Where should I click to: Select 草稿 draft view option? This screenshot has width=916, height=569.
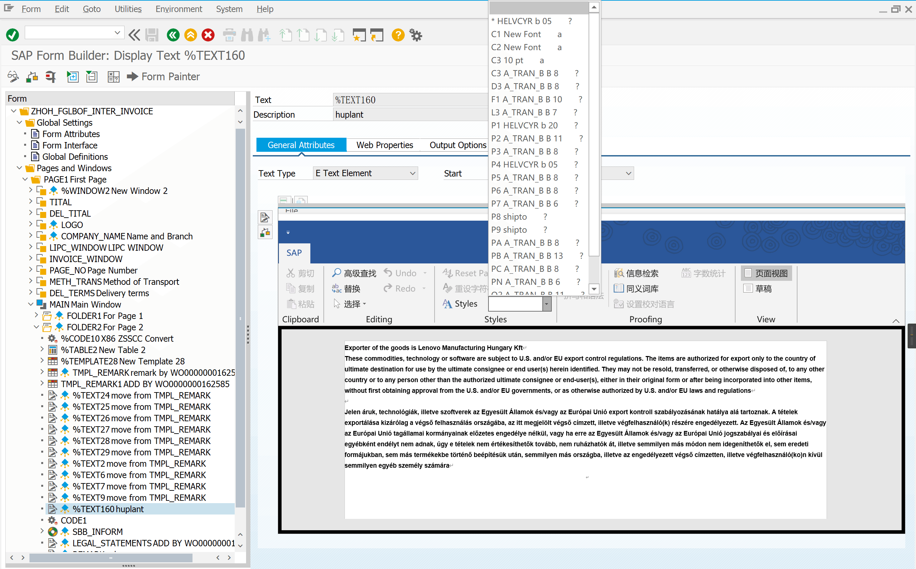(759, 289)
